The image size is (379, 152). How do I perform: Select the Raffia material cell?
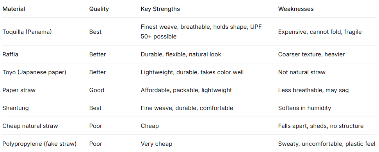point(10,54)
